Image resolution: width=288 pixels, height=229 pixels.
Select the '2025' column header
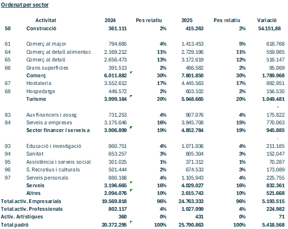click(x=188, y=20)
